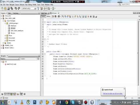140x105 pixels.
Task: Open the Source menu
Action: [17, 5]
